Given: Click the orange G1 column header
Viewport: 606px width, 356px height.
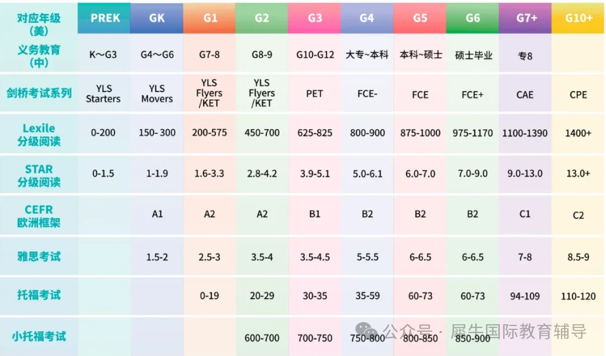Looking at the screenshot, I should point(210,18).
